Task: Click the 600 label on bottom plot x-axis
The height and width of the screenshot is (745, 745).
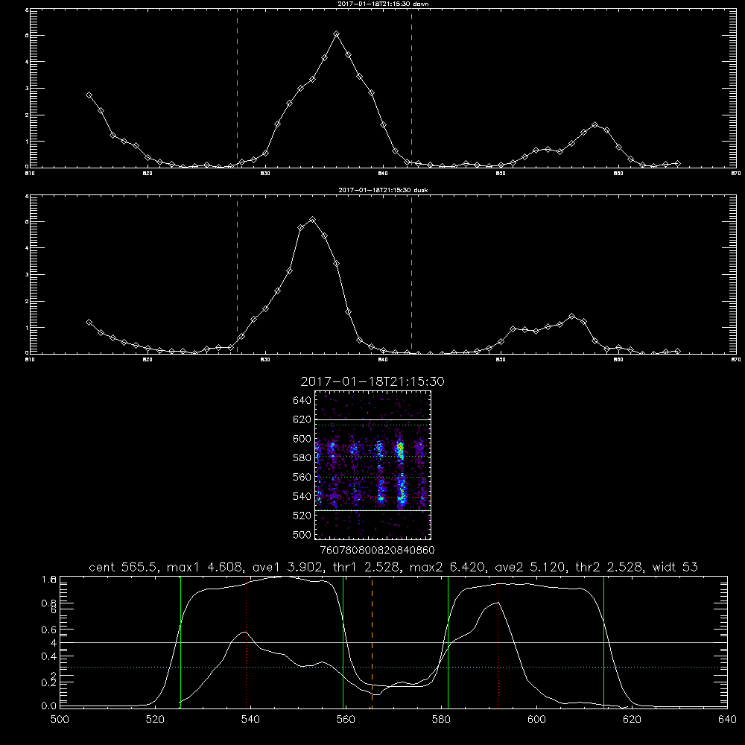Action: pos(537,720)
